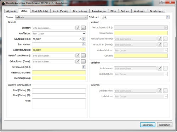
Task: Adjust Zus. Kosten with spinner arrows
Action: (84, 44)
